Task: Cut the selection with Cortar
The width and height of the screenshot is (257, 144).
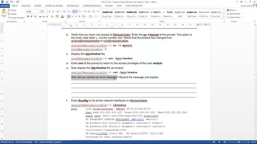Action: [x=12, y=10]
